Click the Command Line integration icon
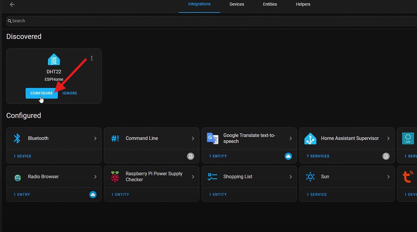Viewport: 417px width, 232px height. click(x=115, y=138)
